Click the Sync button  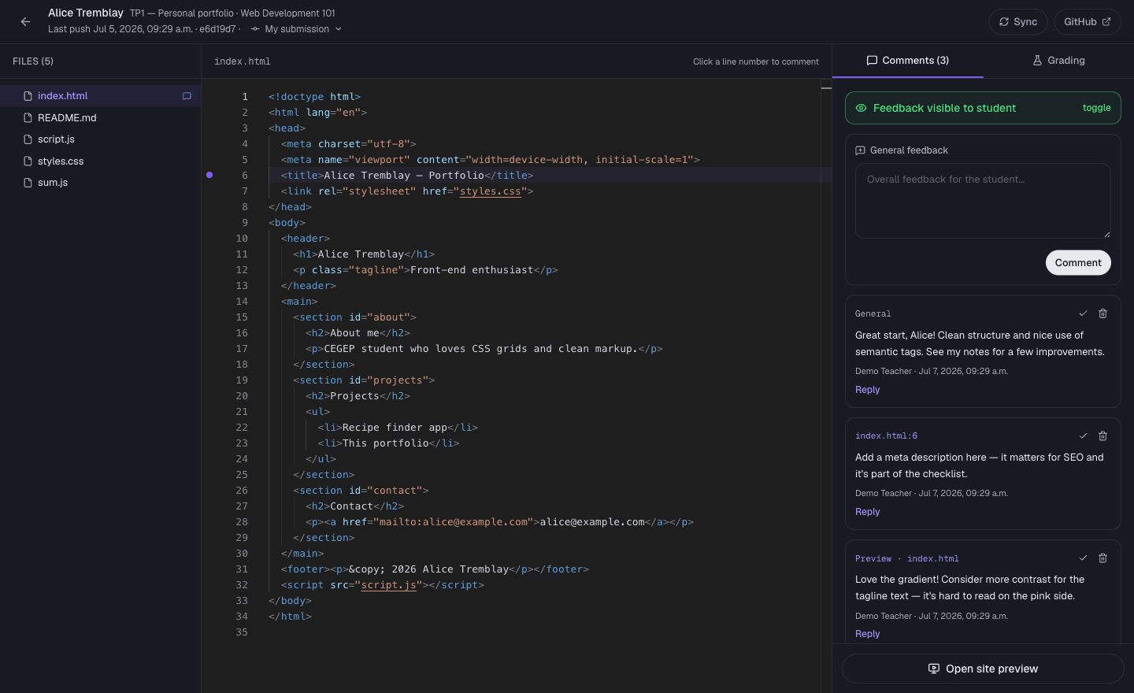(x=1017, y=22)
